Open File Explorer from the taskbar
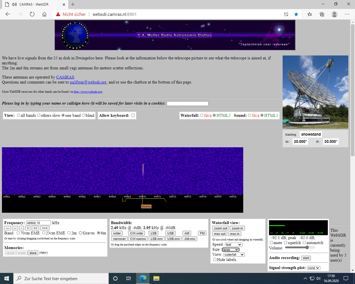 coord(156,278)
